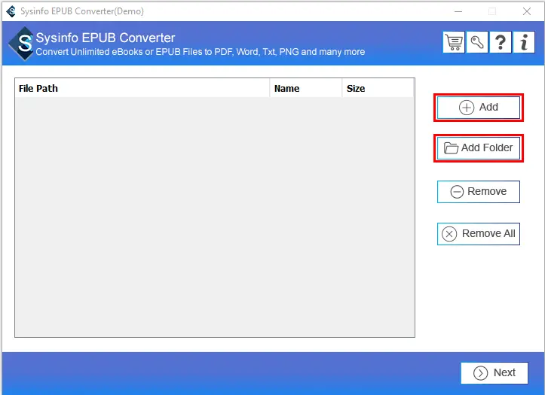The width and height of the screenshot is (545, 395).
Task: Click the key activation icon
Action: pos(477,42)
